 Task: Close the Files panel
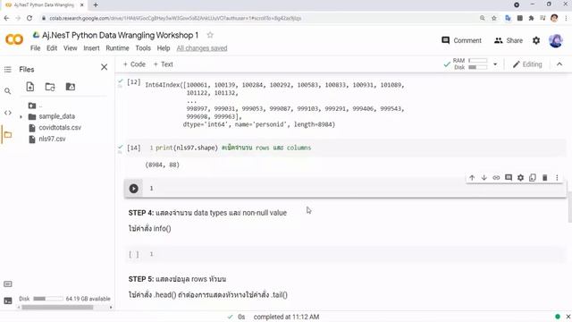pos(105,67)
